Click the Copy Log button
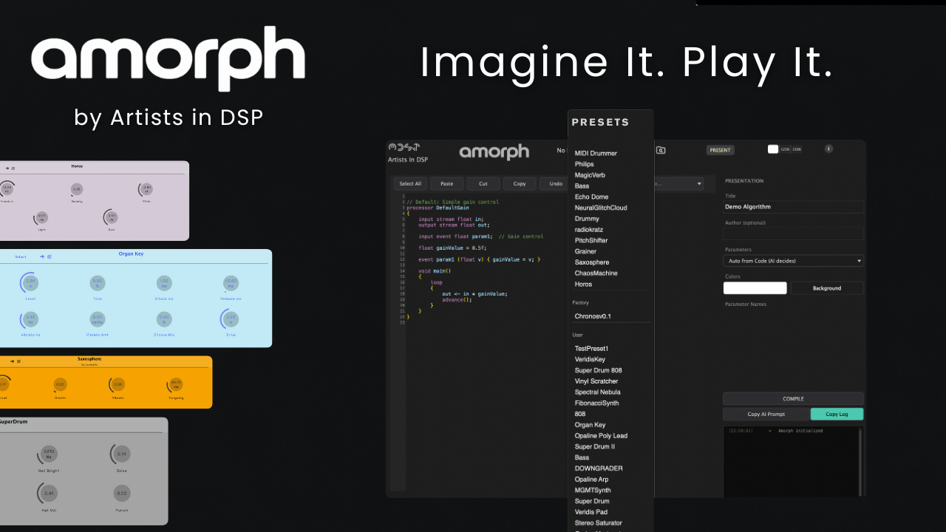The height and width of the screenshot is (532, 946). (x=837, y=415)
